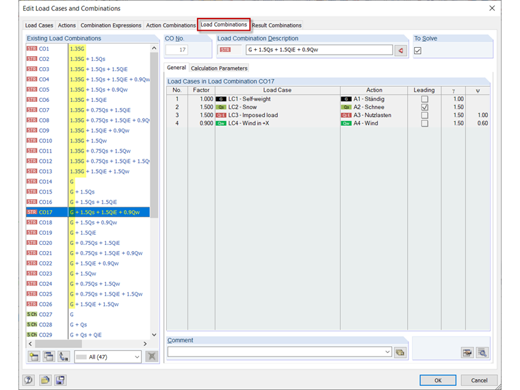This screenshot has width=520, height=390.
Task: Switch to Calculation Parameters sub-tab
Action: tap(219, 68)
